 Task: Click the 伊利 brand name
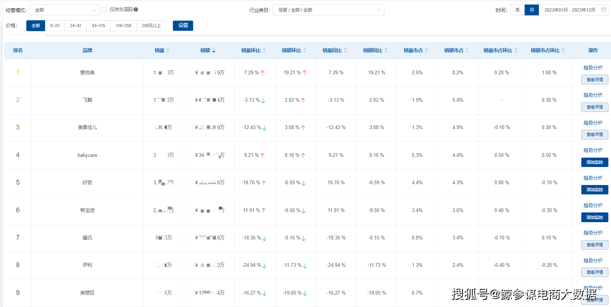(x=88, y=265)
